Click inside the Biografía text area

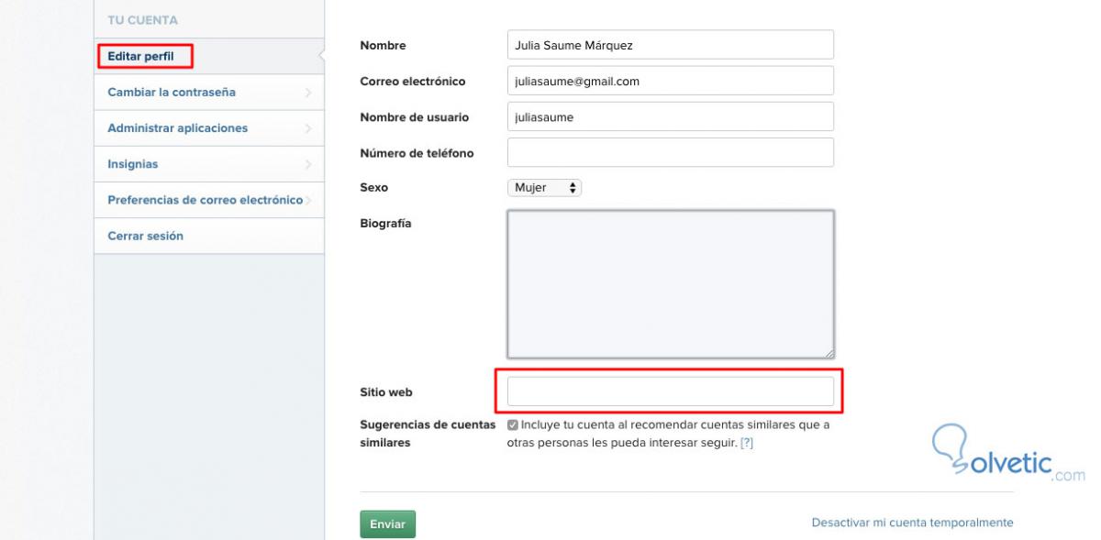[670, 284]
